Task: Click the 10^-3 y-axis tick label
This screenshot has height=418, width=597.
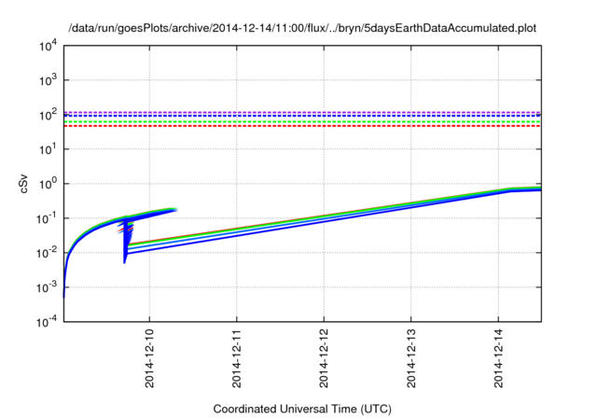Action: click(x=47, y=287)
